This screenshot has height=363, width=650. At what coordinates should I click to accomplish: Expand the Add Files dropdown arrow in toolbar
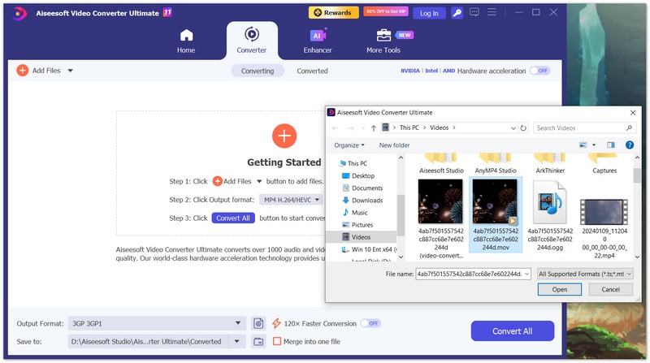coord(71,71)
